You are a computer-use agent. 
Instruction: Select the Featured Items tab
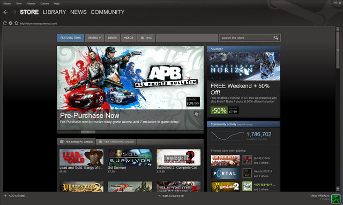coord(70,38)
